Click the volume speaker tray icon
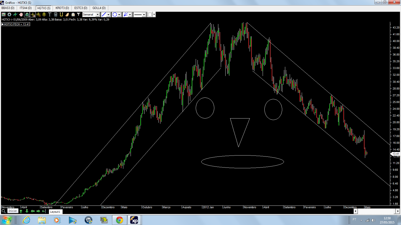The width and height of the screenshot is (401, 225). 373,220
